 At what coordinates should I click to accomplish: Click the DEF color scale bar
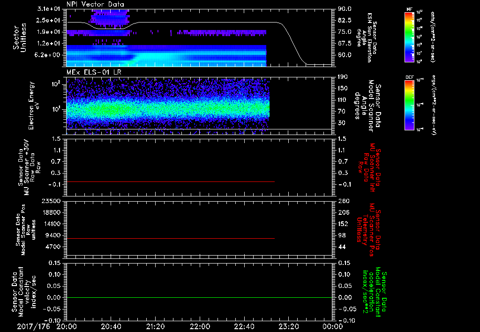tap(409, 105)
